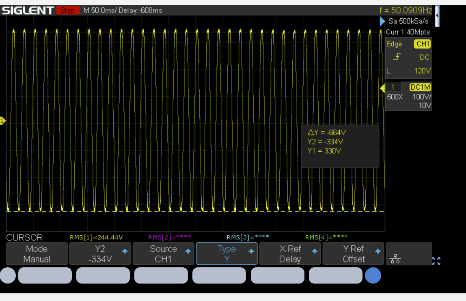
Task: Open the Y Ref Offset menu
Action: 353,254
